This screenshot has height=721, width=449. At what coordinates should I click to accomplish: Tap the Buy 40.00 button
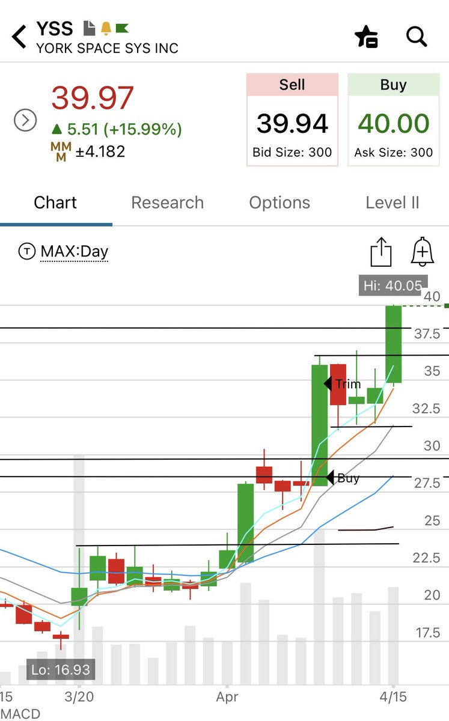coord(394,120)
